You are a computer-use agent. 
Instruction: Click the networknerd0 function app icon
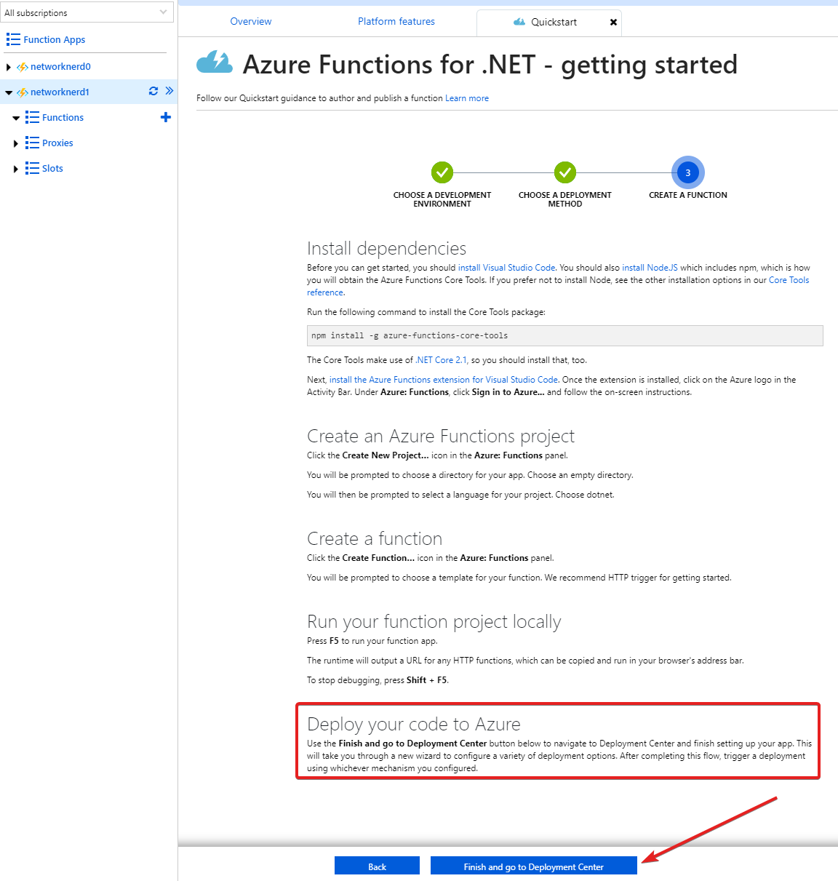pyautogui.click(x=23, y=67)
